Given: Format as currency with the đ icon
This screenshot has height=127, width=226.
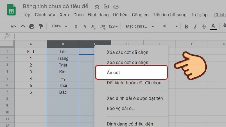Looking at the screenshot, I should pyautogui.click(x=76, y=26).
